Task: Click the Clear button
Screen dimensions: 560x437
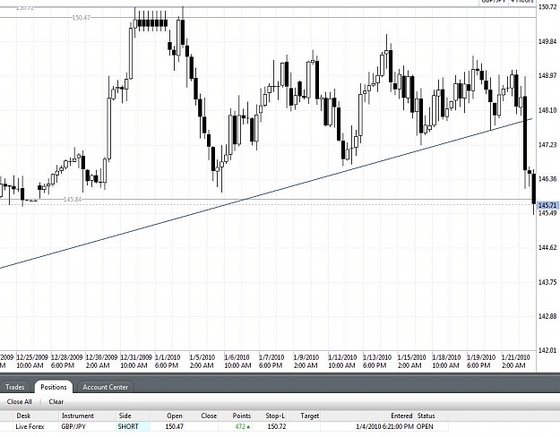Action: [x=56, y=402]
